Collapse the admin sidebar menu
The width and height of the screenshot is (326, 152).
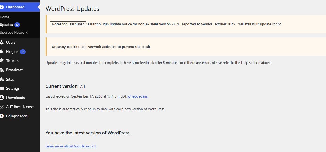(18, 116)
